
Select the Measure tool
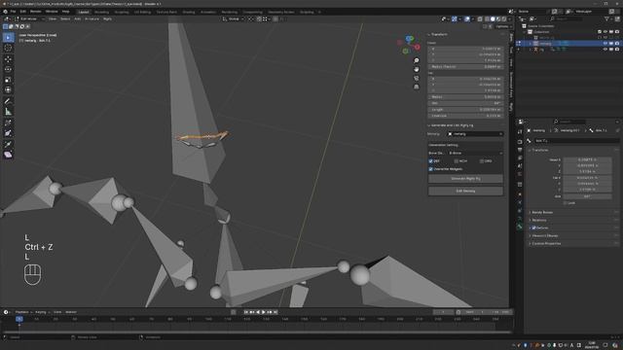click(x=8, y=112)
